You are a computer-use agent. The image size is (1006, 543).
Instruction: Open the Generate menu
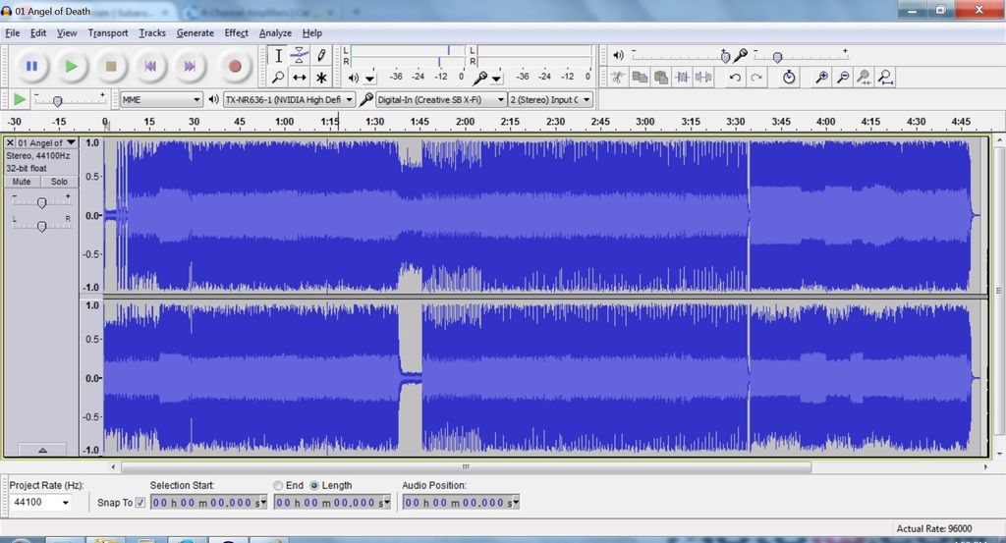point(195,32)
